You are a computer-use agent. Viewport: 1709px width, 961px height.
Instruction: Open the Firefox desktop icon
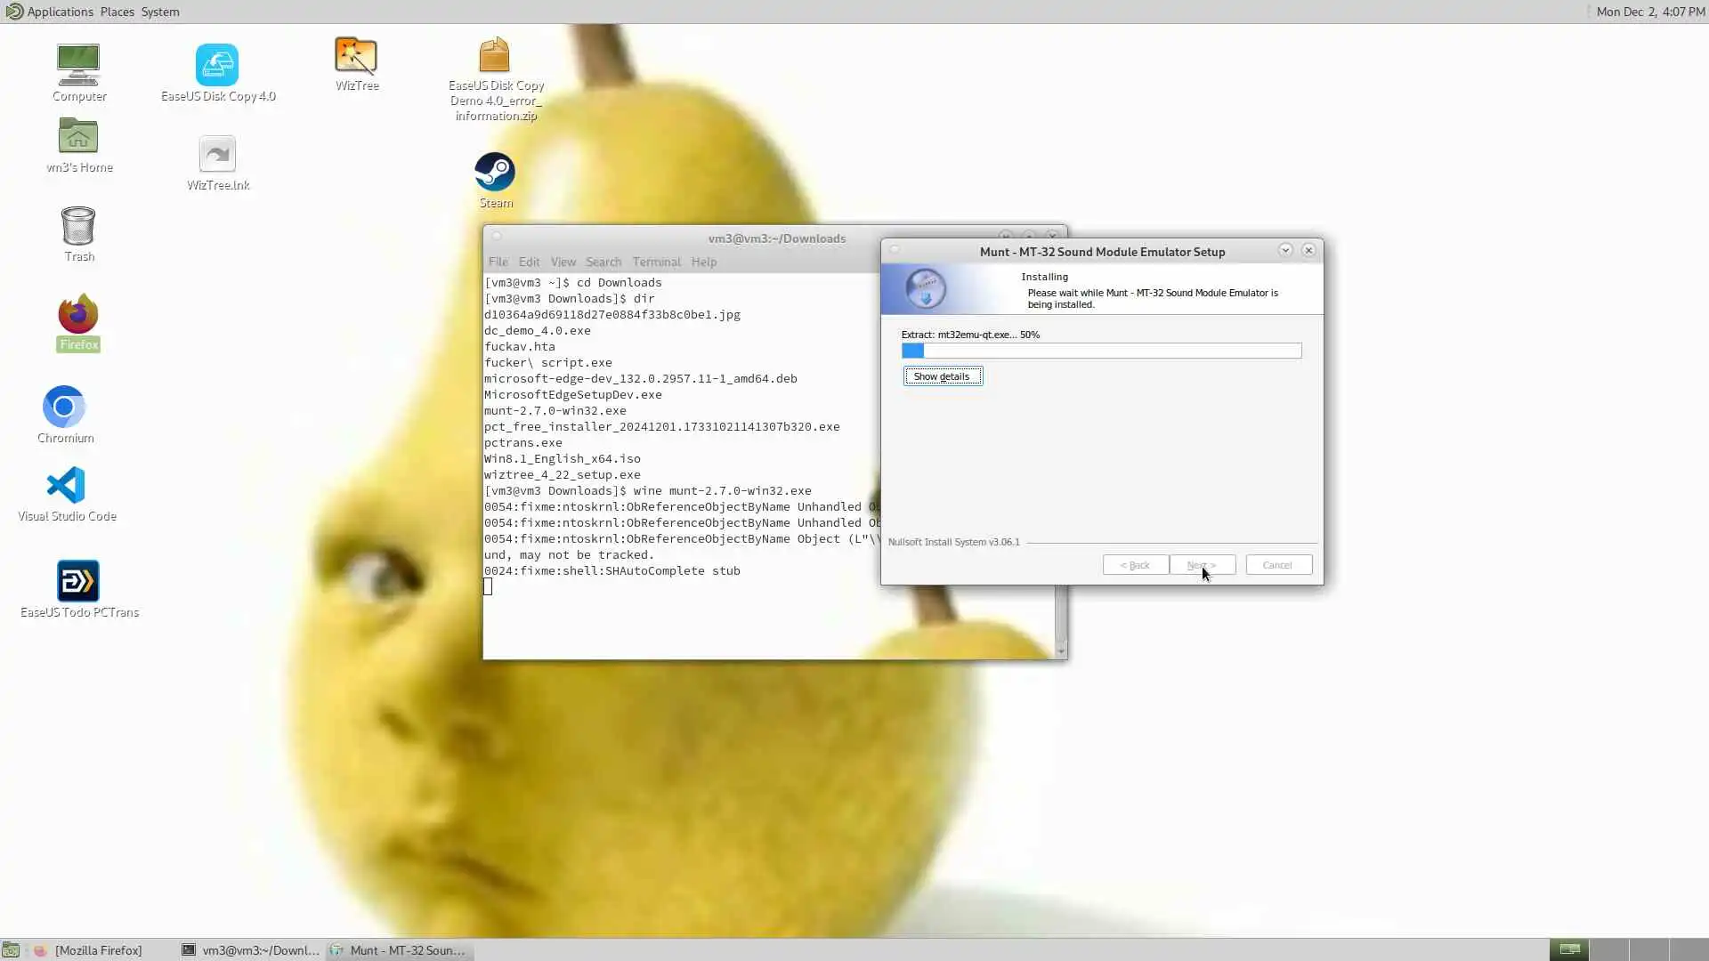tap(78, 315)
